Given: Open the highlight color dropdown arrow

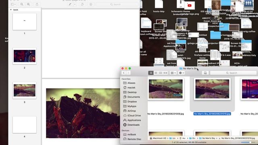Looking at the screenshot, I should 75,4.
